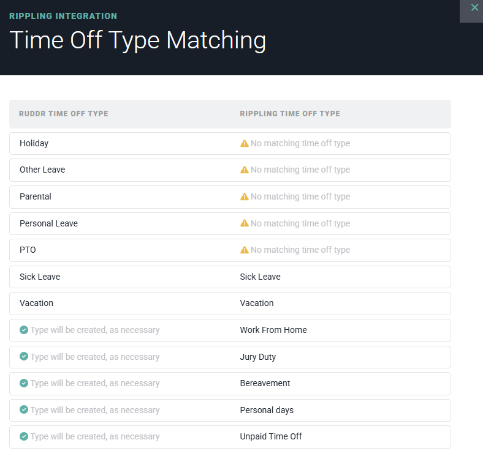Select the Sick Leave Ruddr type cell

pyautogui.click(x=40, y=277)
